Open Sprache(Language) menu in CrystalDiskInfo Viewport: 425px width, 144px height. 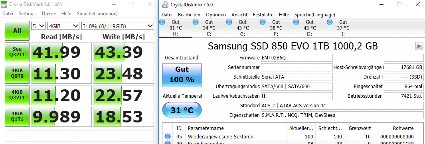315,15
